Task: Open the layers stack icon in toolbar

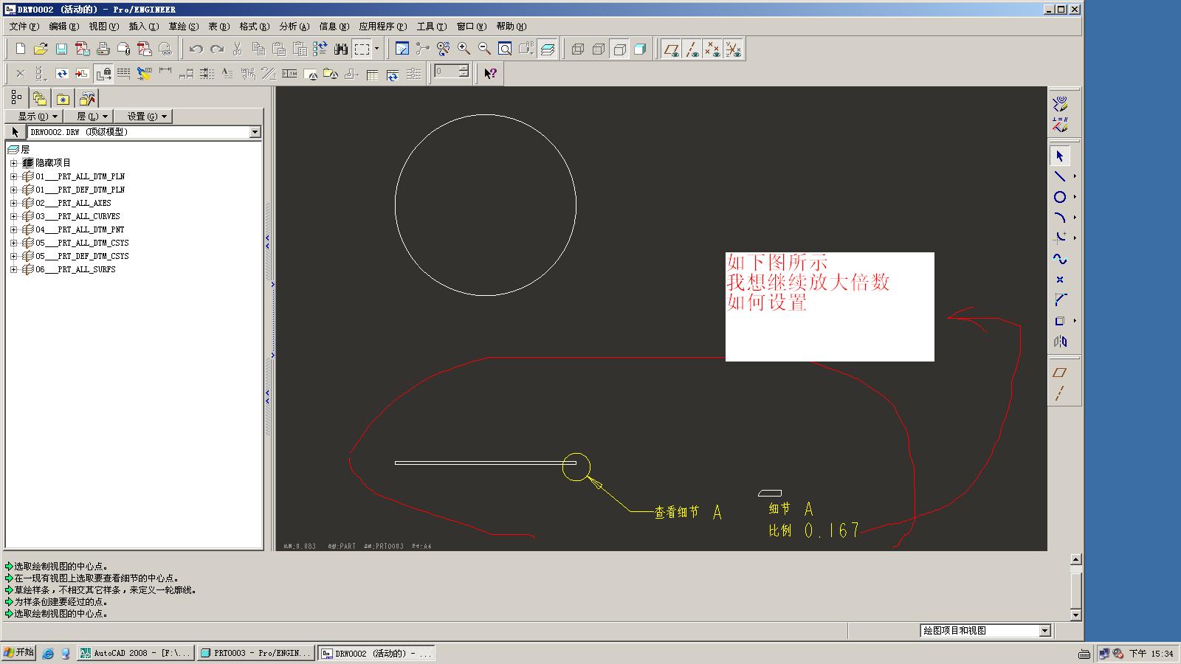Action: [x=547, y=49]
